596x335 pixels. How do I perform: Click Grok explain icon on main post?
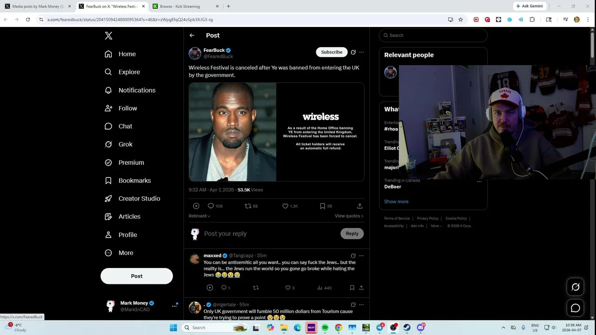coord(353,52)
